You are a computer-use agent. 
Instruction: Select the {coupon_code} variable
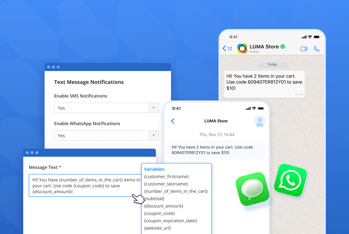[x=159, y=213]
